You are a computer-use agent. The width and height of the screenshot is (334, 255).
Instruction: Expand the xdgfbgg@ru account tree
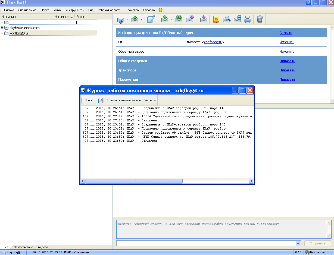click(x=2, y=33)
